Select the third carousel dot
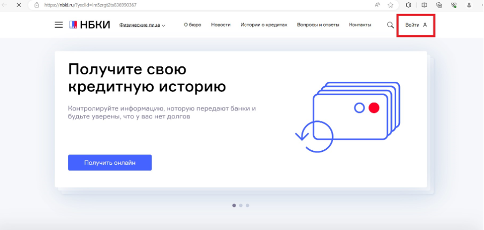The image size is (484, 230). tap(247, 205)
